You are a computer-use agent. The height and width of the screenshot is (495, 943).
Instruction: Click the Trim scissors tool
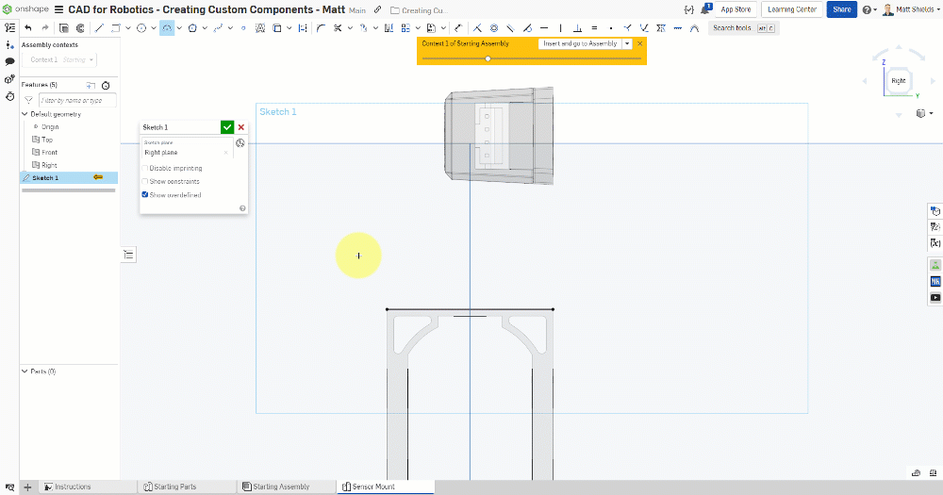coord(337,28)
